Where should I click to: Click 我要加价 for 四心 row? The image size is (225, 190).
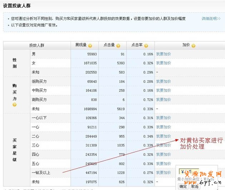[x=163, y=155]
